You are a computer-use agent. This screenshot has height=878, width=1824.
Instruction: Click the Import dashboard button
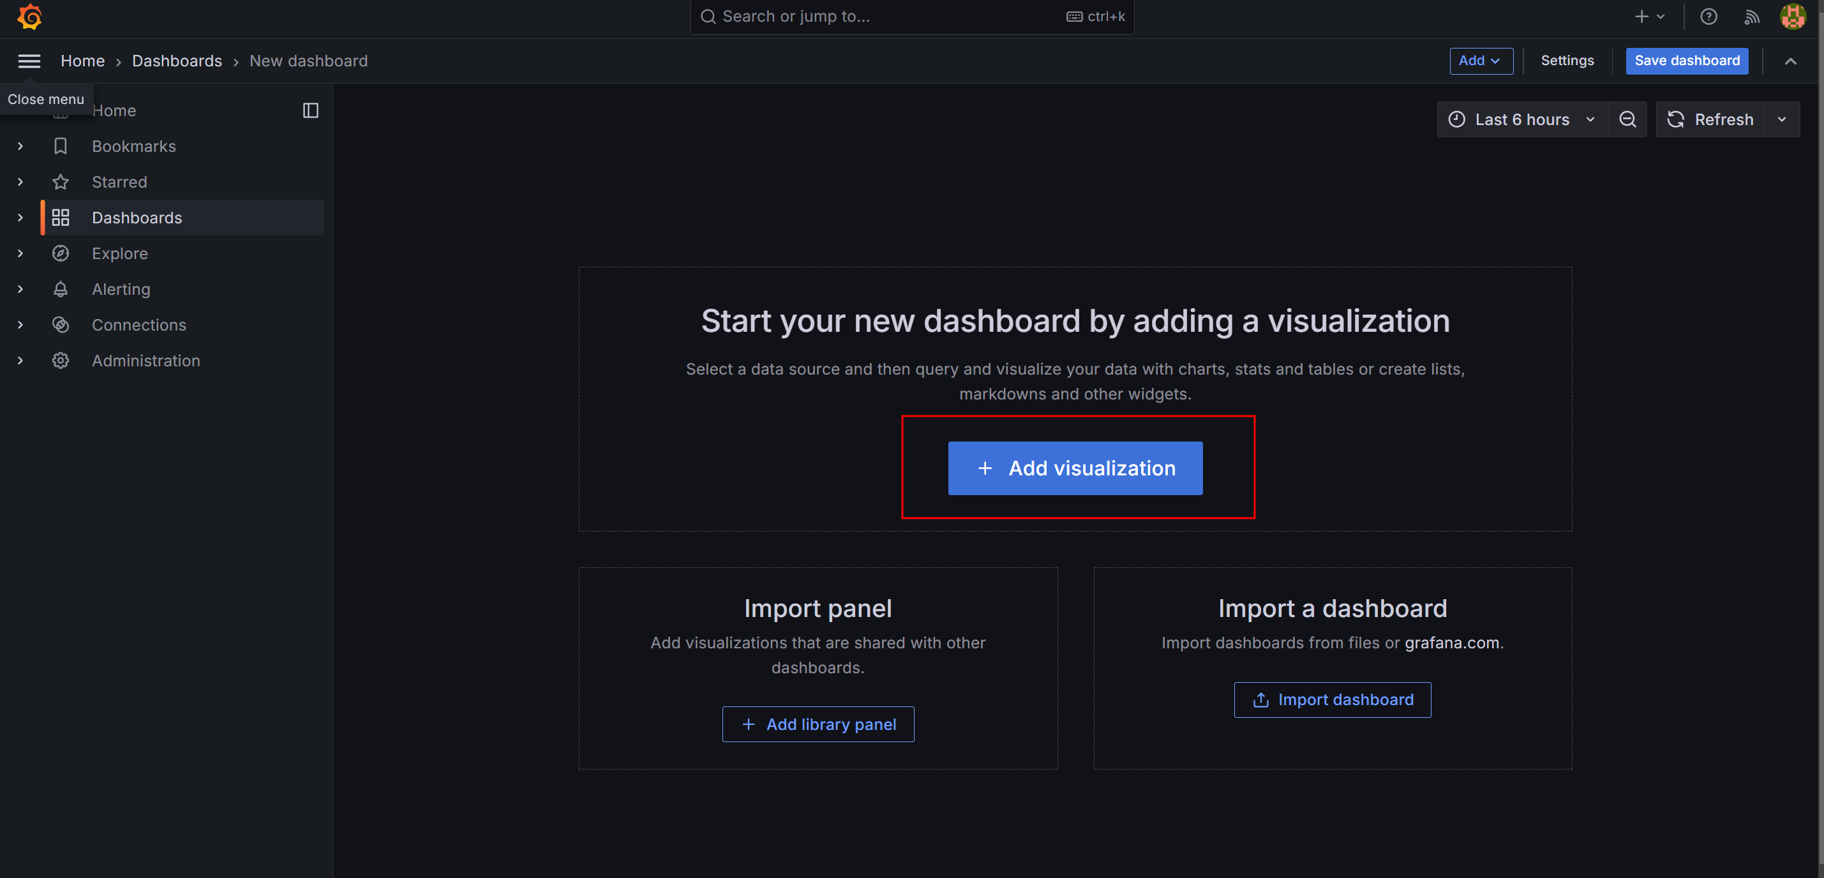click(x=1333, y=699)
